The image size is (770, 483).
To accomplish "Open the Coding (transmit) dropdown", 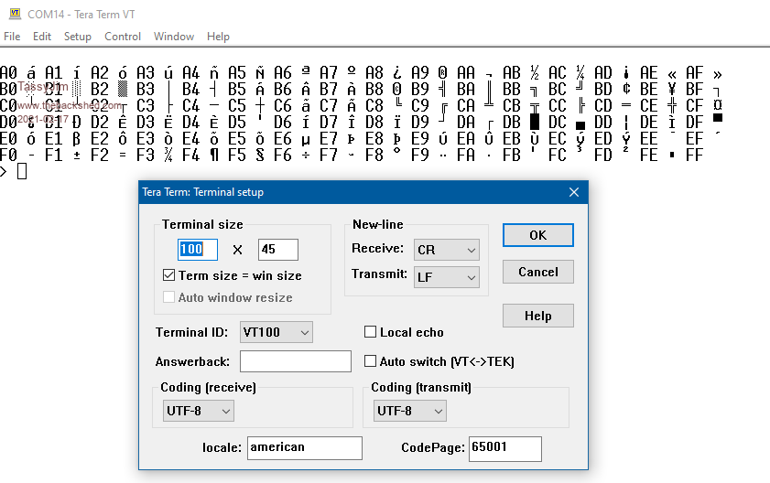I will (410, 412).
